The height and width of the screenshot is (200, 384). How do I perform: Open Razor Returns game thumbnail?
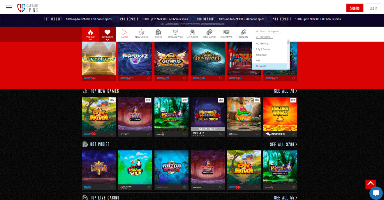point(171,167)
